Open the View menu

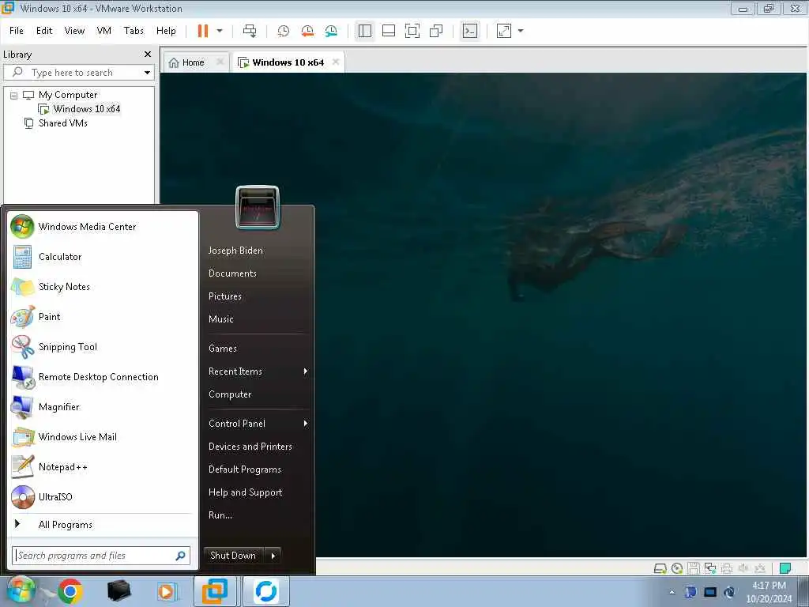coord(74,31)
